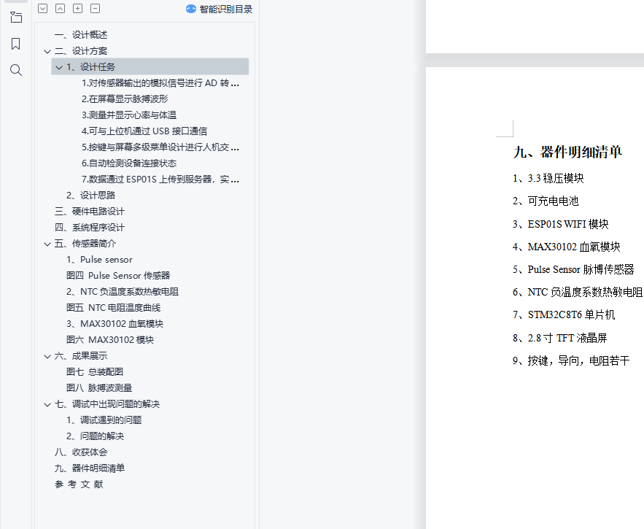Click document line 9、按键，导向，电阻若干
Screen dimensions: 644x529
pos(571,360)
